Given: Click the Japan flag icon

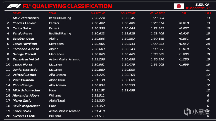Looking at the screenshot, I should click(179, 6).
